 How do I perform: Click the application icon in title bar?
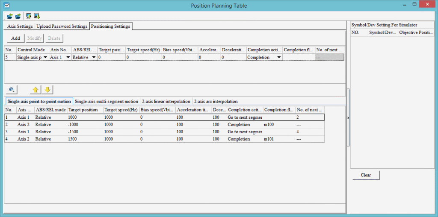point(6,6)
